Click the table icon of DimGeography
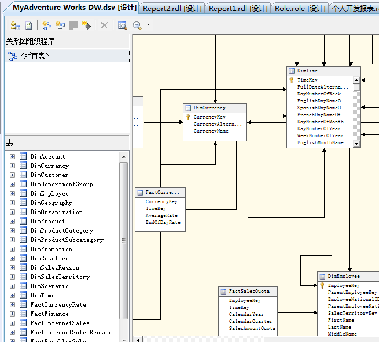This screenshot has width=379, height=342. 23,203
